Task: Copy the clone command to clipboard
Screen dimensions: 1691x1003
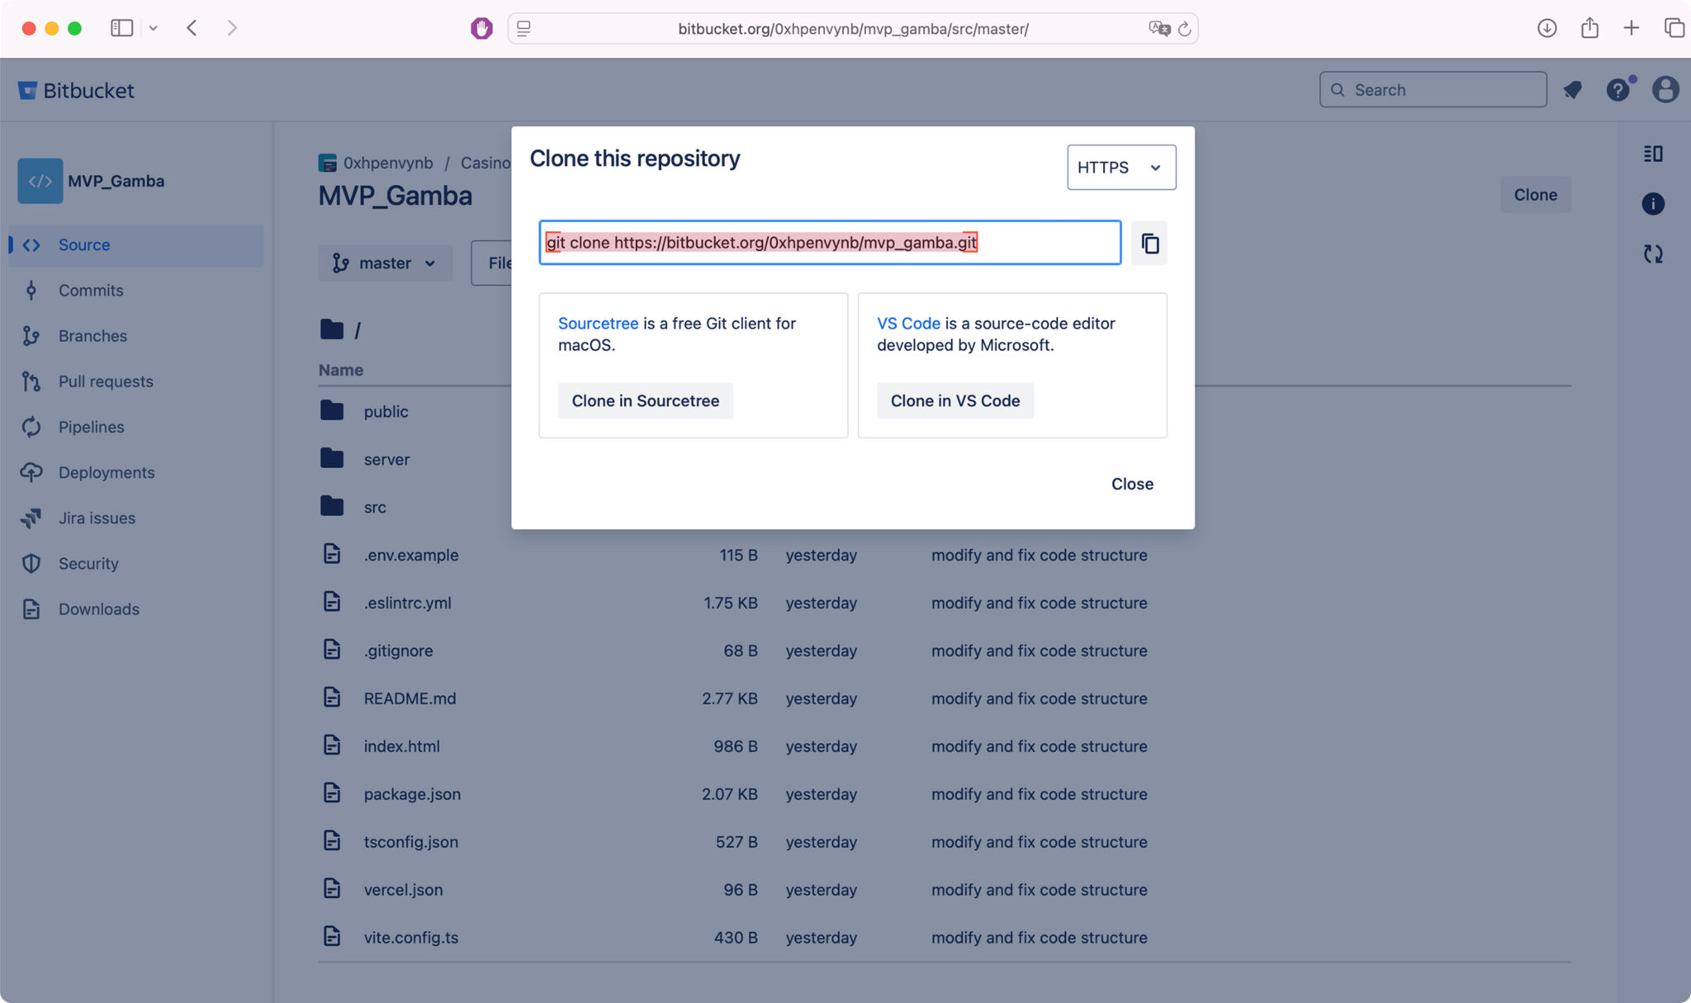Action: pyautogui.click(x=1148, y=243)
